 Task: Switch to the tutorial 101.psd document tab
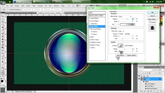20,13
